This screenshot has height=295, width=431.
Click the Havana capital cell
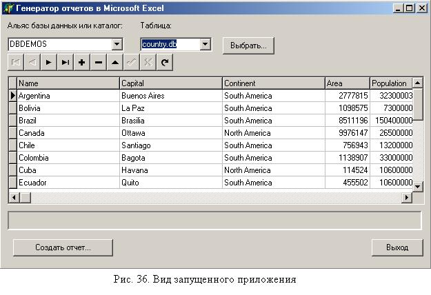pyautogui.click(x=171, y=170)
